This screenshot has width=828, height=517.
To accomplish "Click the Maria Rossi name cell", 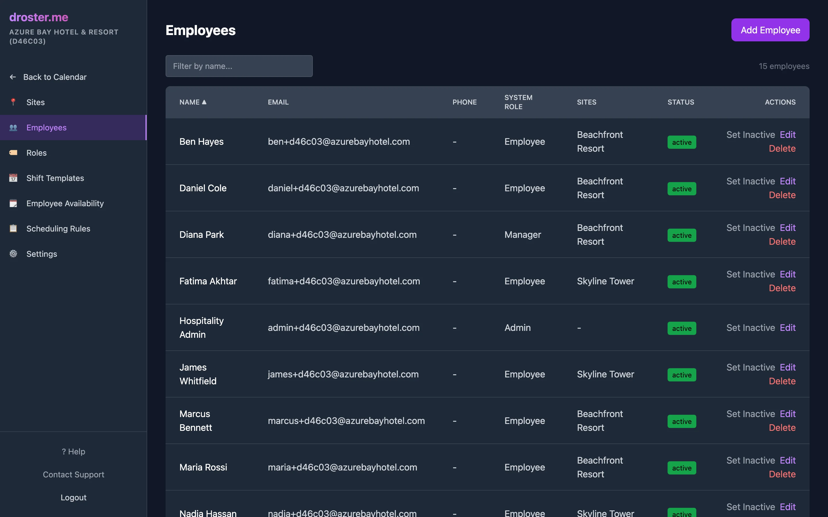I will point(203,467).
